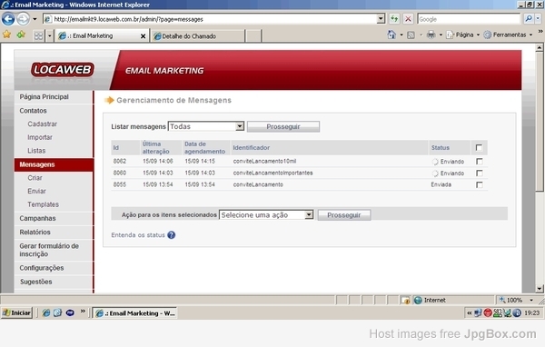Check the box for conviteLancamentoImportantes row
Viewport: 545px width, 347px height.
click(x=480, y=173)
